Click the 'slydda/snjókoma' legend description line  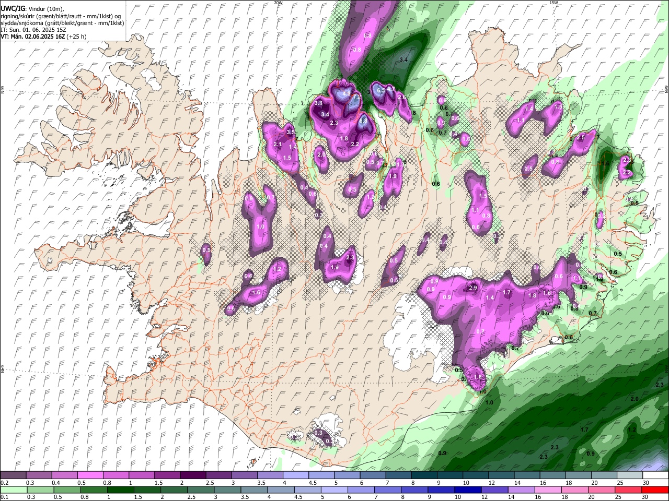point(63,23)
